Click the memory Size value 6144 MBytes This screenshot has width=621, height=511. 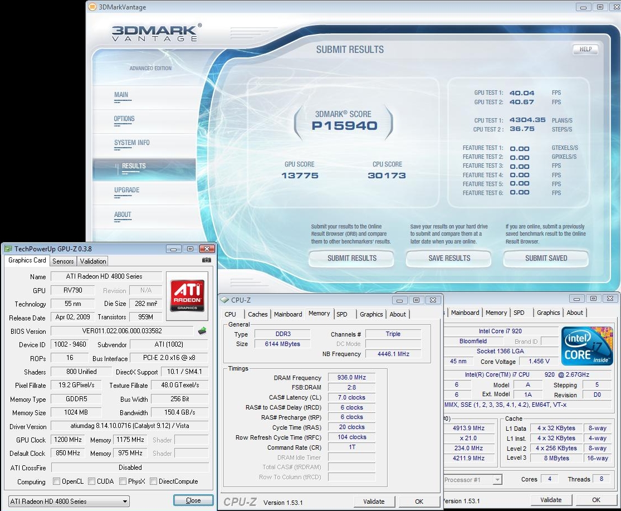coord(283,344)
